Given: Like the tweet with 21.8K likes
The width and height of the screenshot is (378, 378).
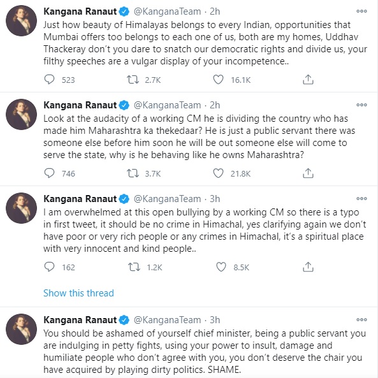Looking at the screenshot, I should coord(218,173).
